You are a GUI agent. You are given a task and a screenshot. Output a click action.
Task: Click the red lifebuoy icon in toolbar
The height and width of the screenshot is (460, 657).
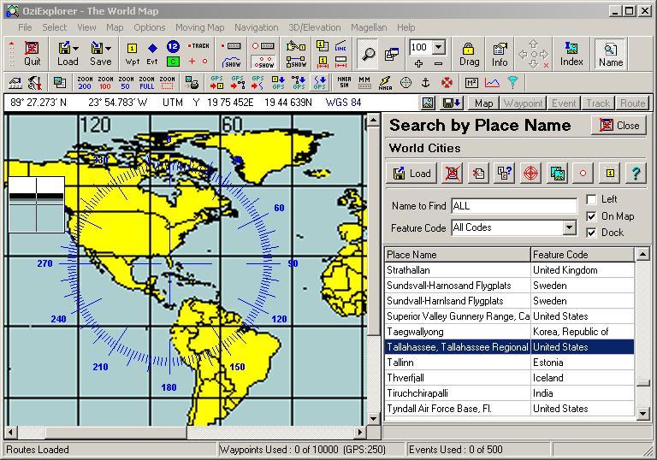447,83
